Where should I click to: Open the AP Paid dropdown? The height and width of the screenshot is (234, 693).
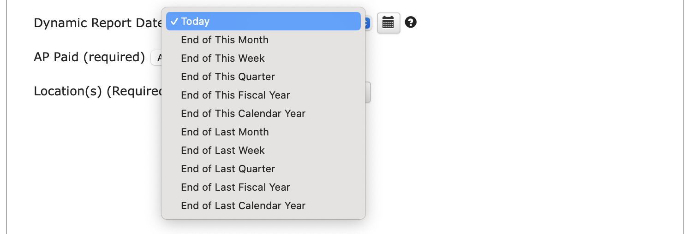[x=156, y=58]
